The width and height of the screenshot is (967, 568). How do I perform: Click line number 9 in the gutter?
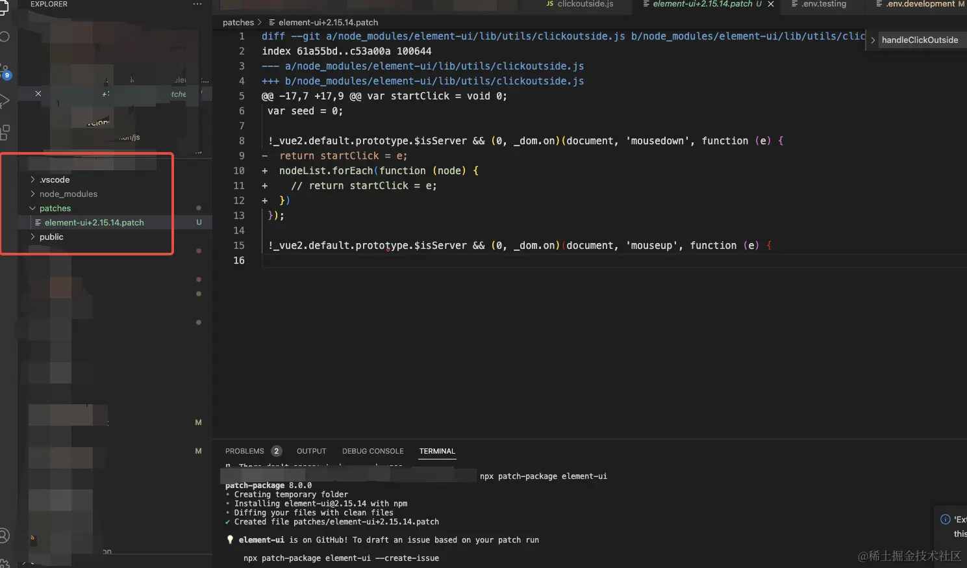(x=242, y=156)
